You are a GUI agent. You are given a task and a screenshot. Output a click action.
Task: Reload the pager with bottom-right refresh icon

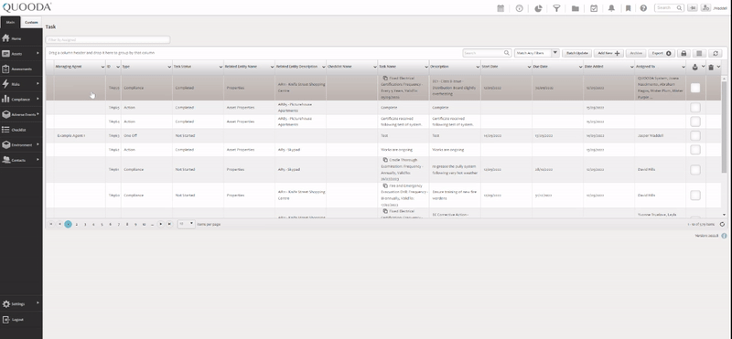click(x=722, y=224)
